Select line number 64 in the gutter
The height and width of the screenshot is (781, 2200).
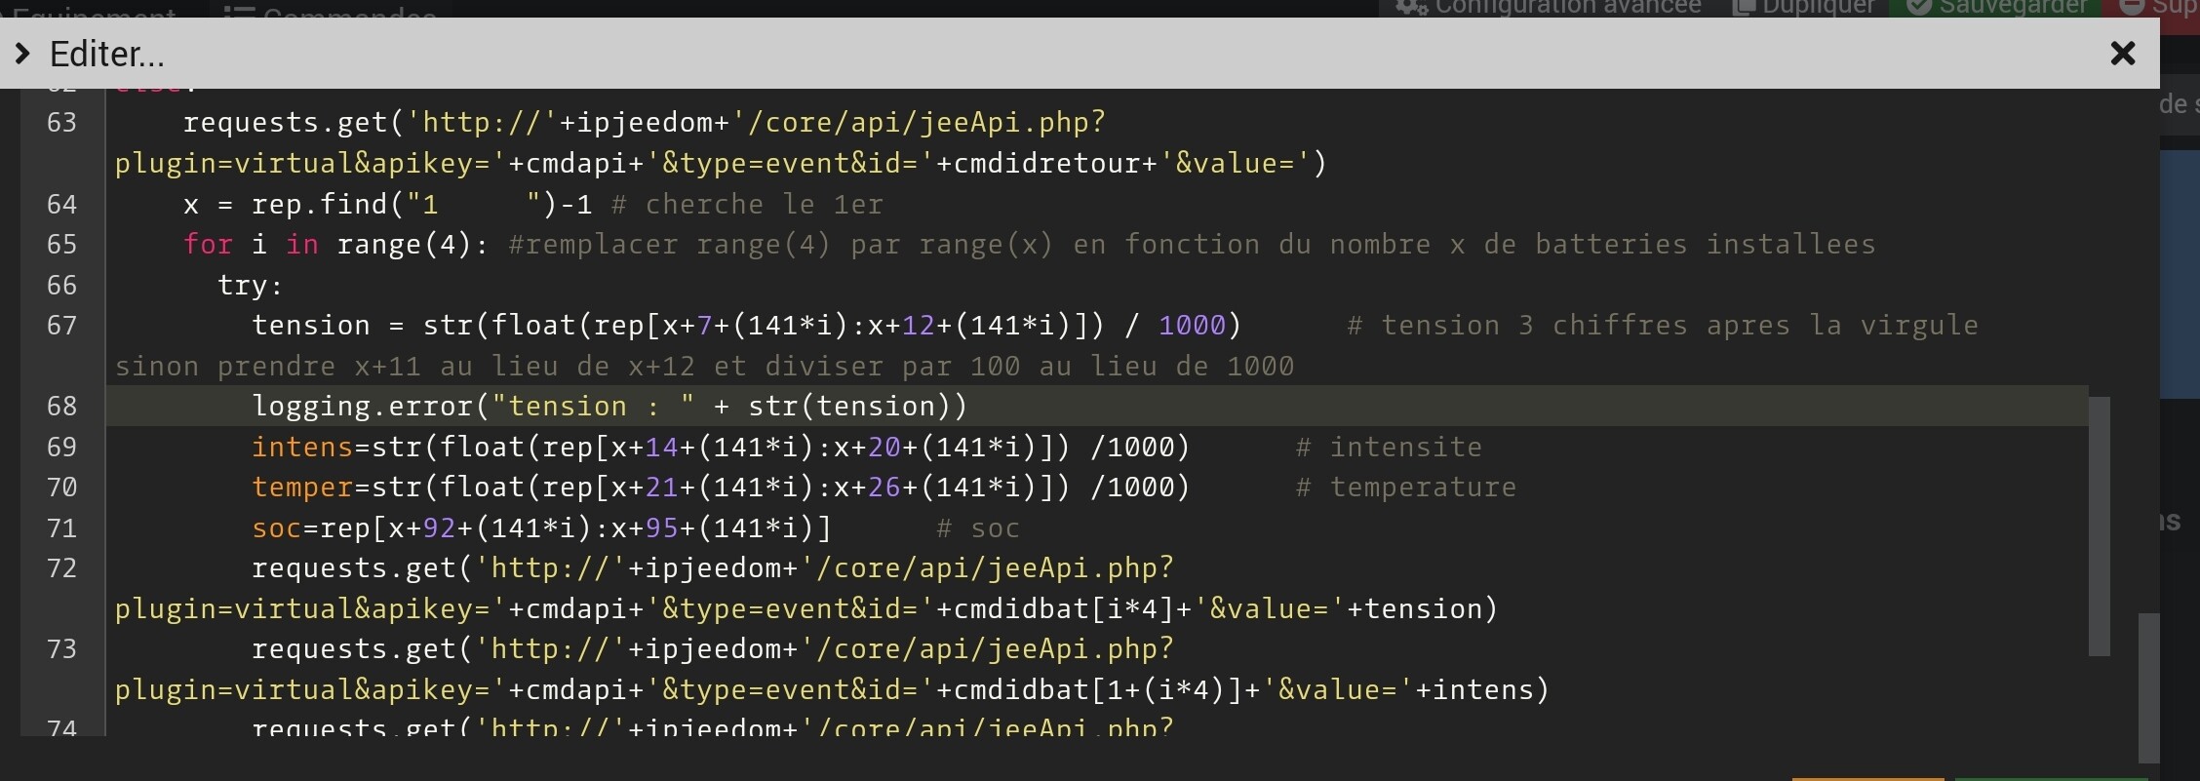[x=61, y=205]
